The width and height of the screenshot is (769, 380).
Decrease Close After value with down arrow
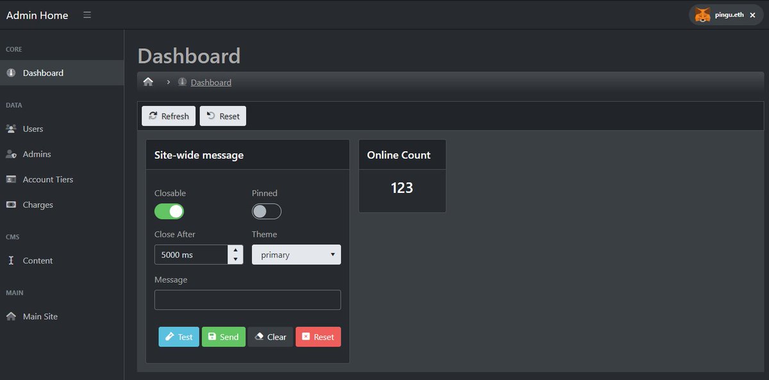tap(236, 259)
